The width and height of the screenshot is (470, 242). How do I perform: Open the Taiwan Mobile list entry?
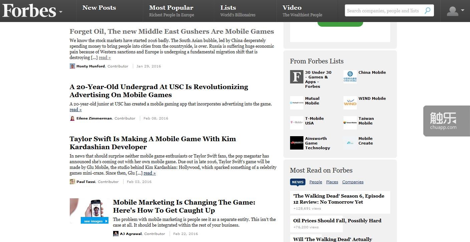point(366,121)
